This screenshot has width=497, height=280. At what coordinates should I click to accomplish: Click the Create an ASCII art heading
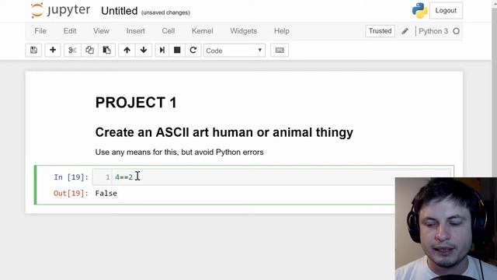pos(224,132)
